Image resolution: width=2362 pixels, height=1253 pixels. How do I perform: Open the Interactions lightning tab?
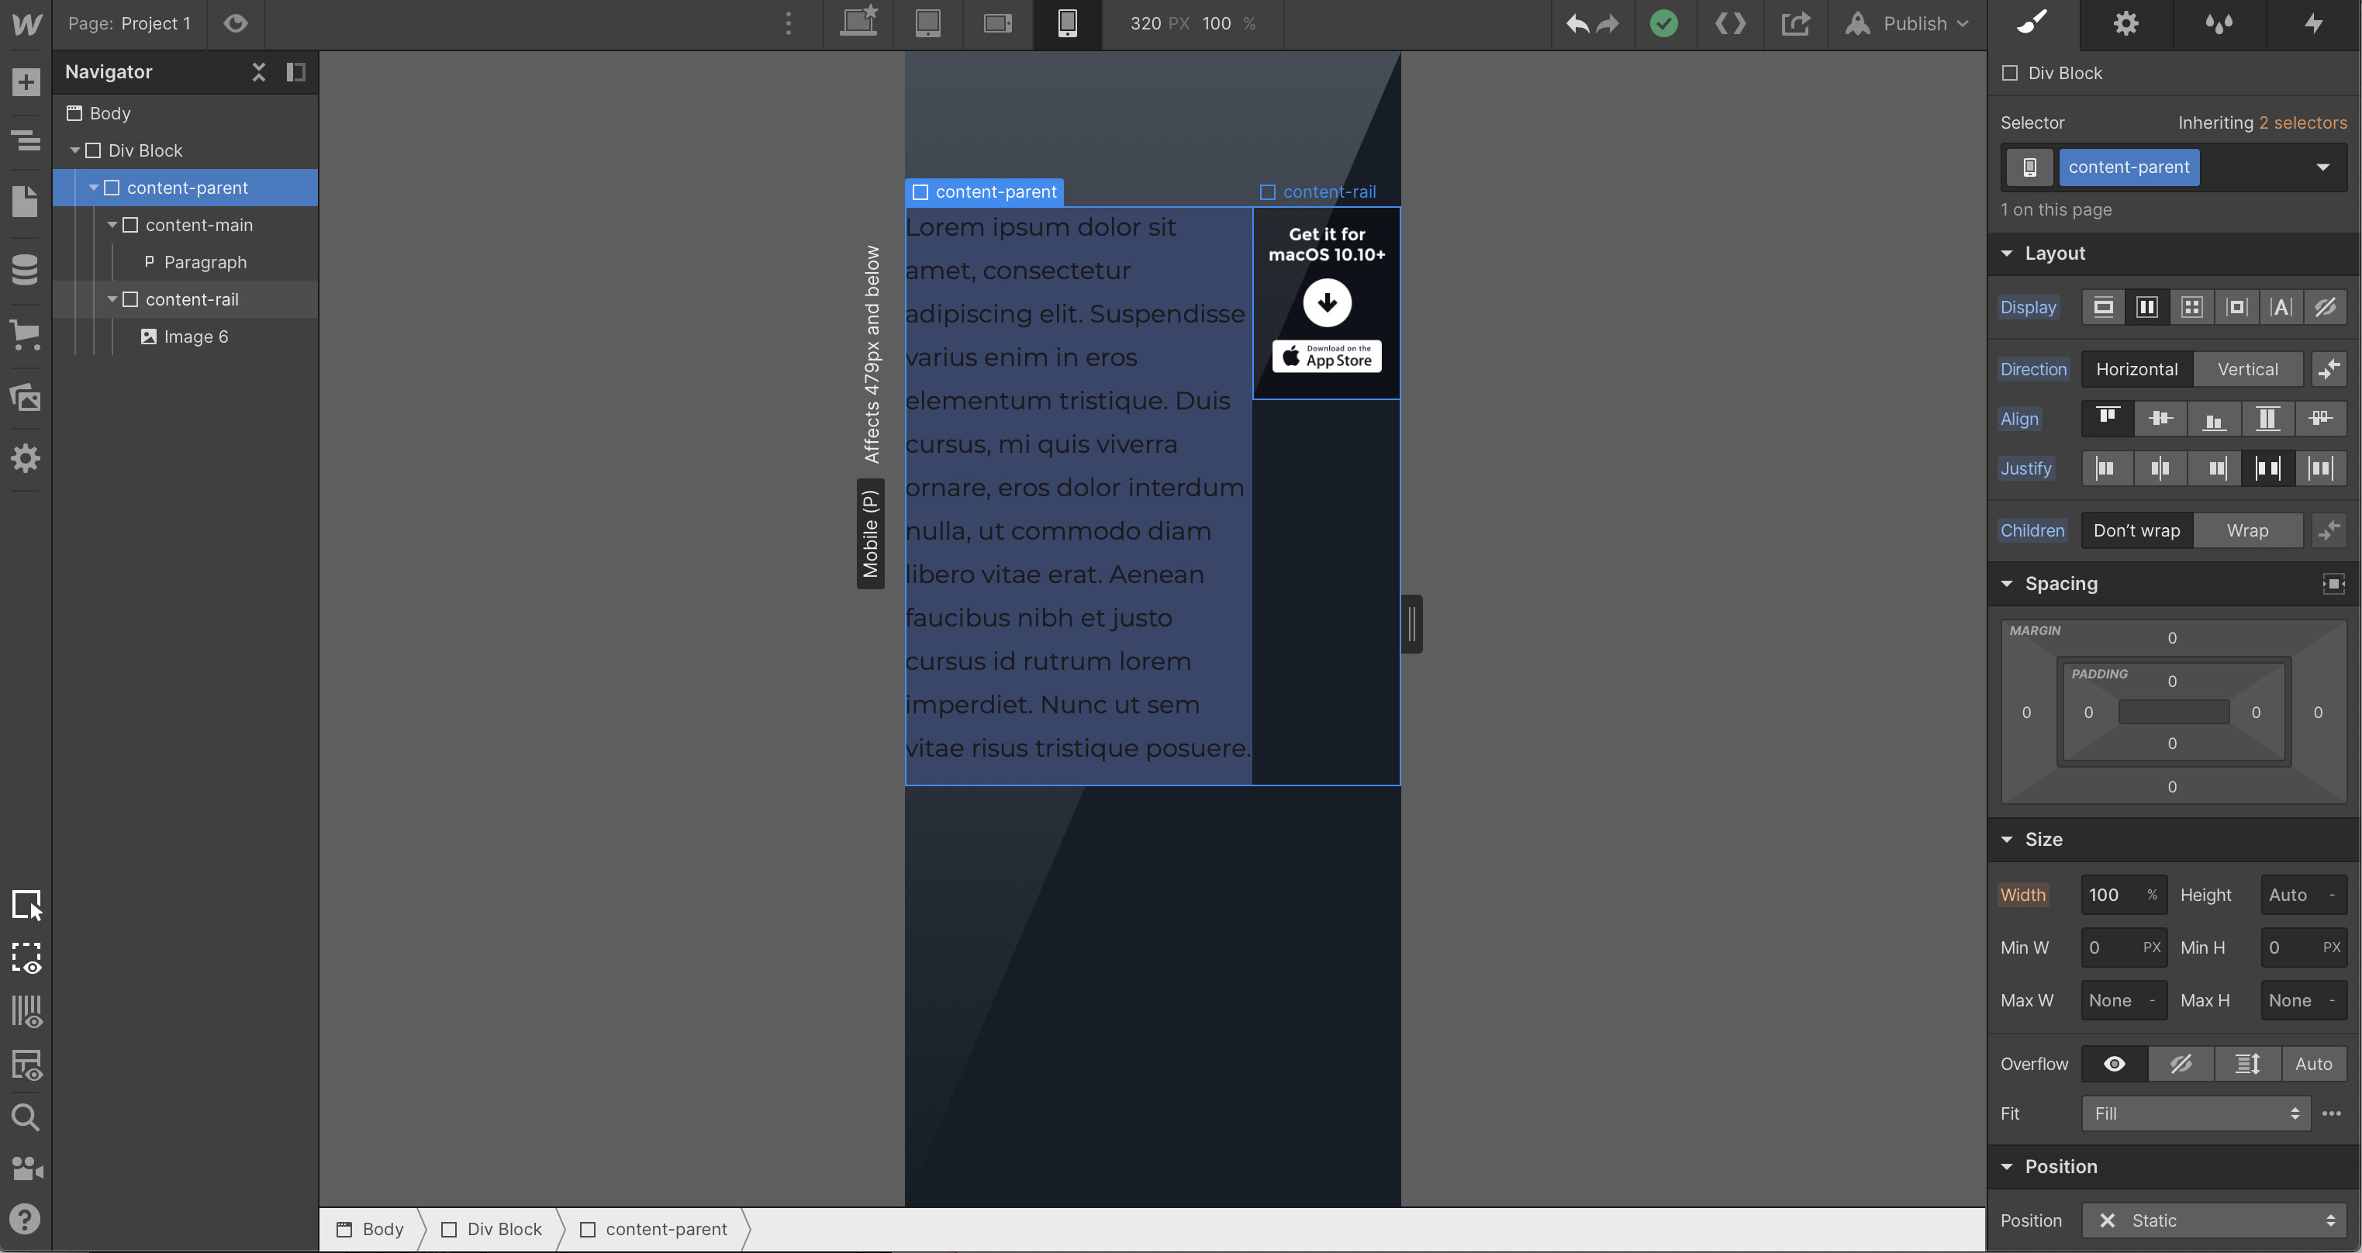pos(2313,24)
